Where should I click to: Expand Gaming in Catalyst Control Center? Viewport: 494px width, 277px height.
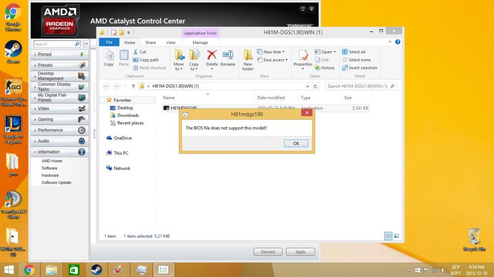coord(59,119)
